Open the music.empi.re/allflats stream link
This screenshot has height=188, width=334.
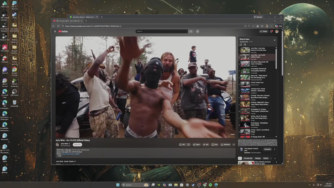(x=71, y=154)
